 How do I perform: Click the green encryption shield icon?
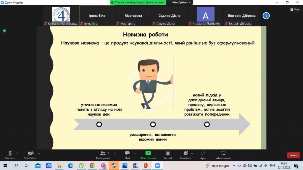4,31
